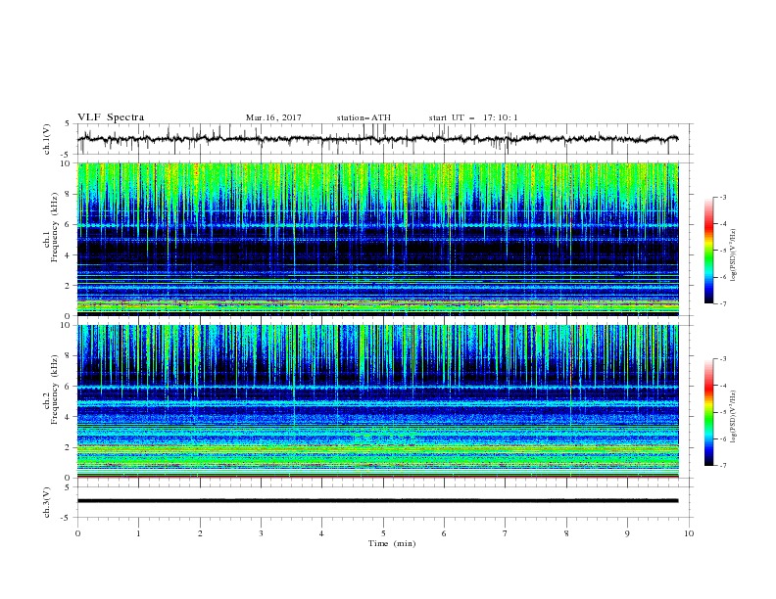Viewport: 776px width, 599px height.
Task: Click the upper color bar log(PSD) label
Action: coord(734,255)
